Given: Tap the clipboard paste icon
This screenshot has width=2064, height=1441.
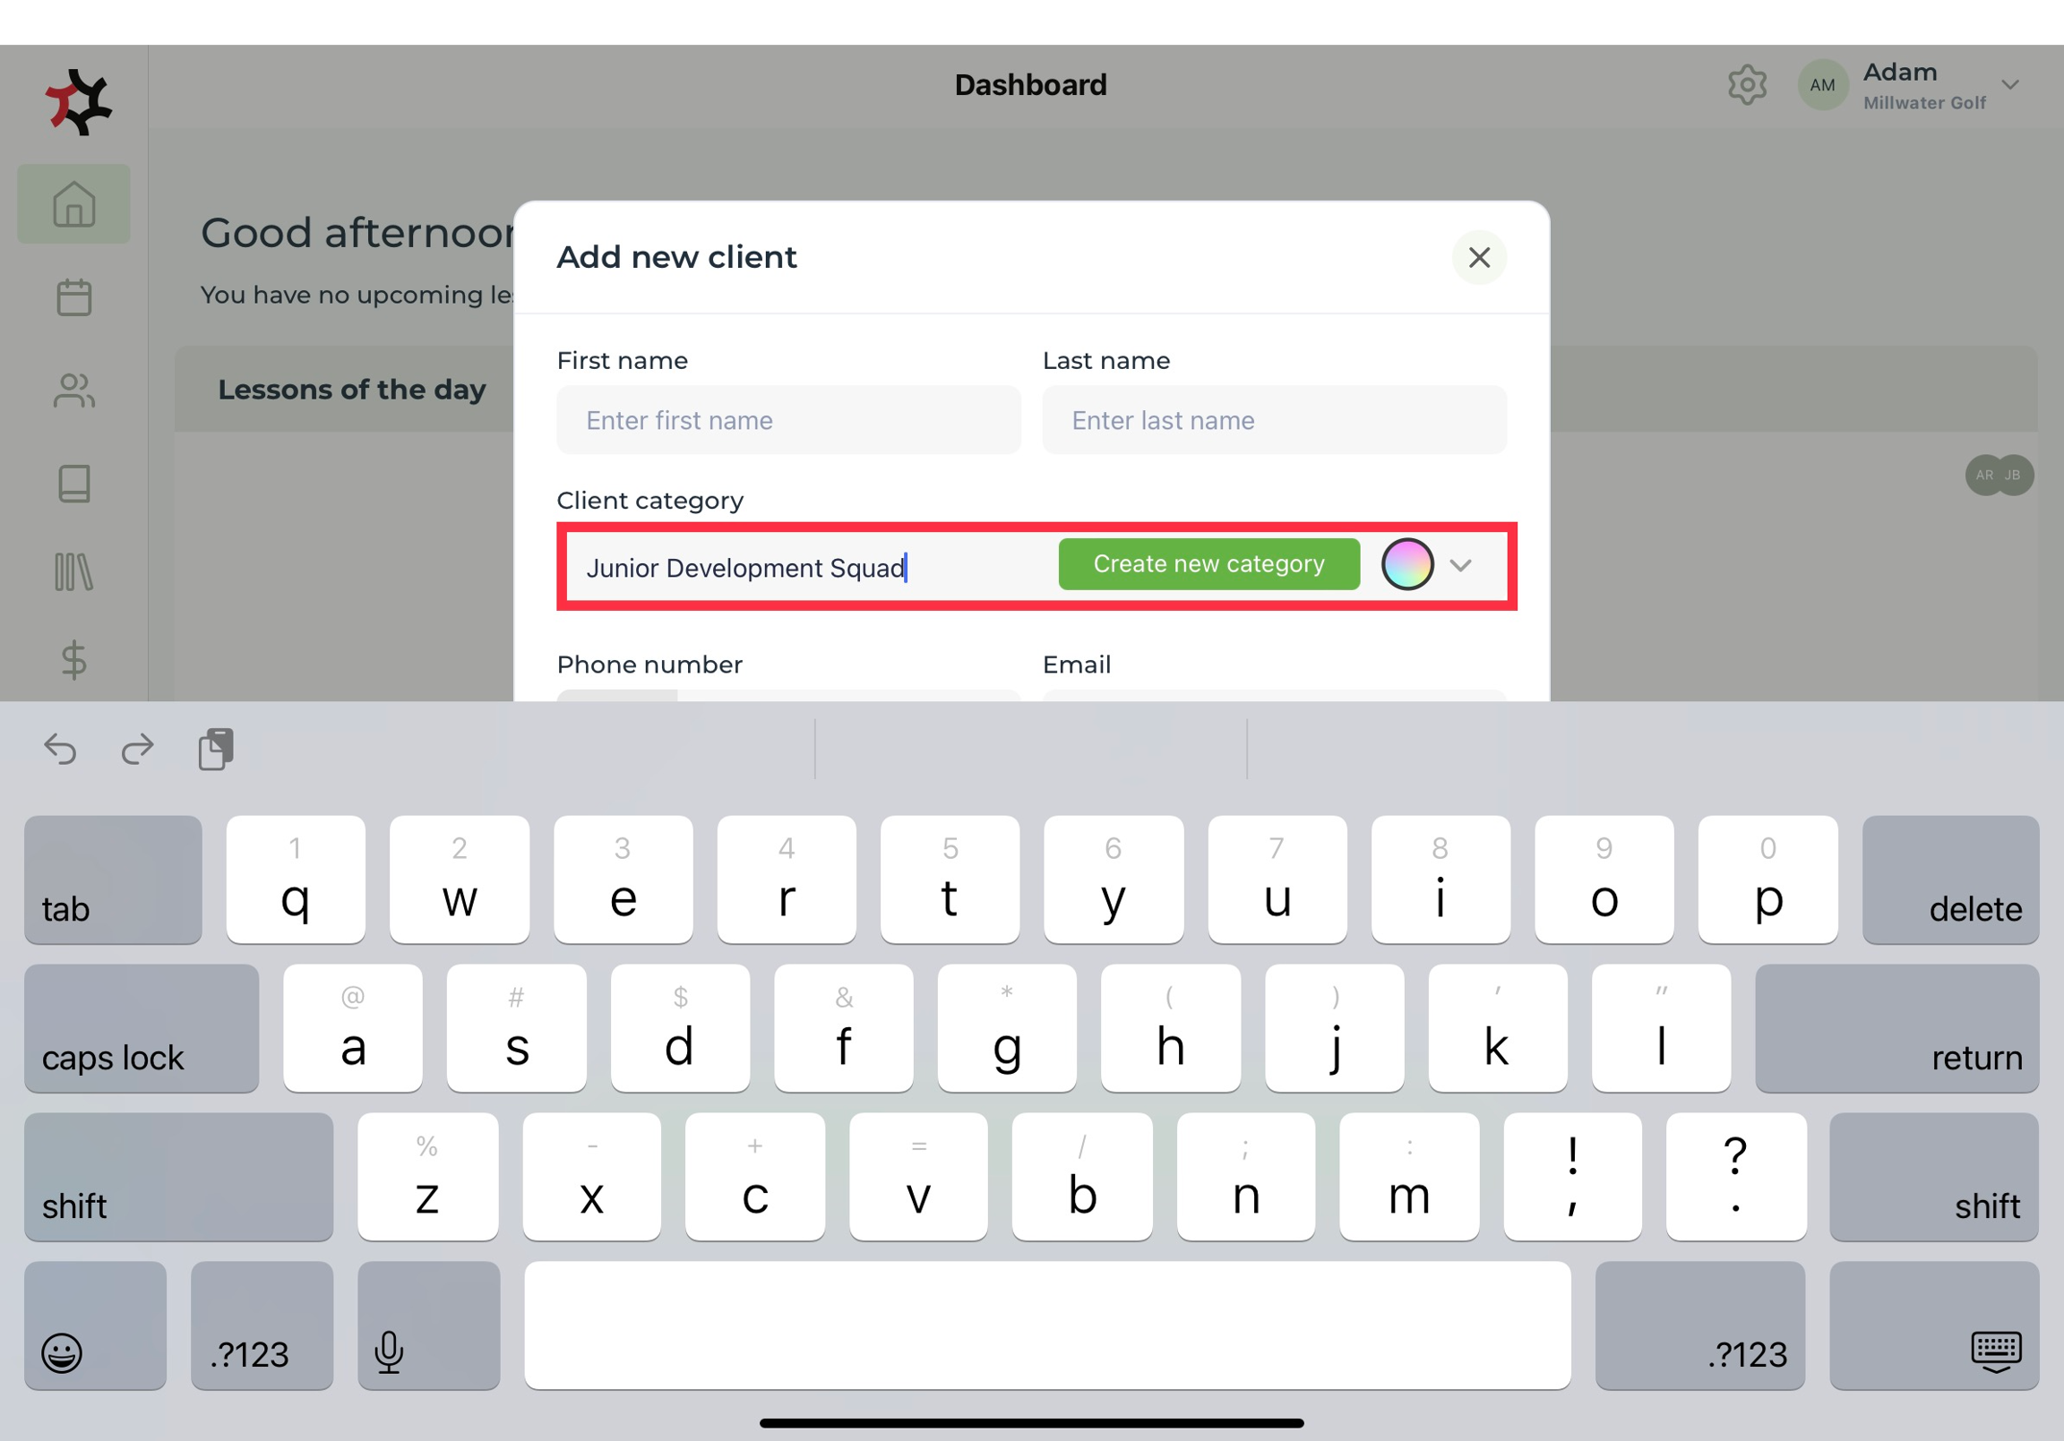Looking at the screenshot, I should pos(216,749).
